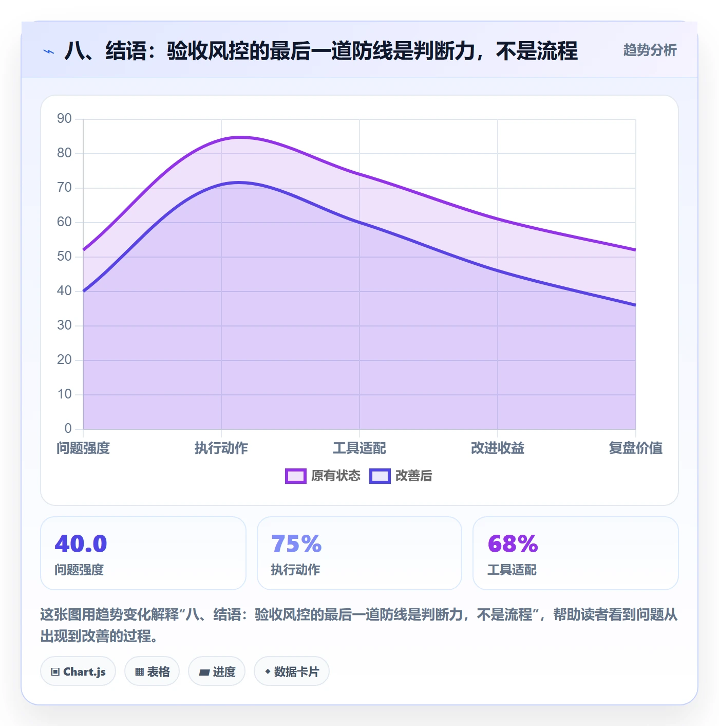The height and width of the screenshot is (726, 719).
Task: Click the 改善后 legend text
Action: tap(414, 476)
